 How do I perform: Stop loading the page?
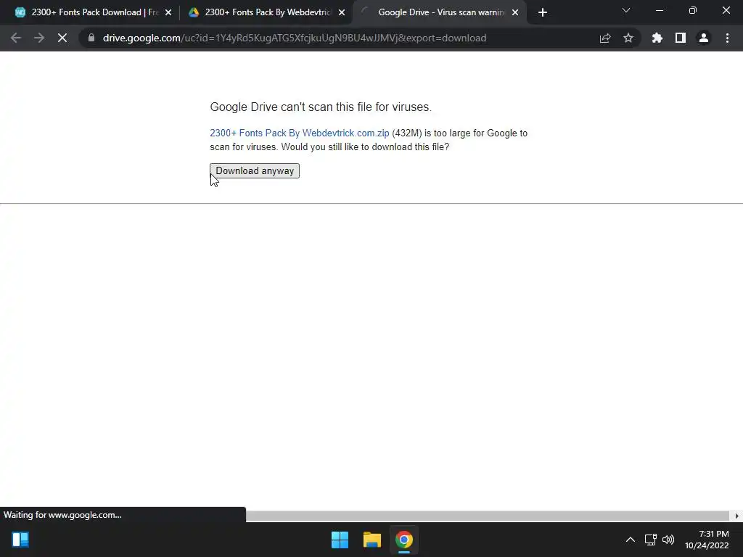[x=62, y=38]
